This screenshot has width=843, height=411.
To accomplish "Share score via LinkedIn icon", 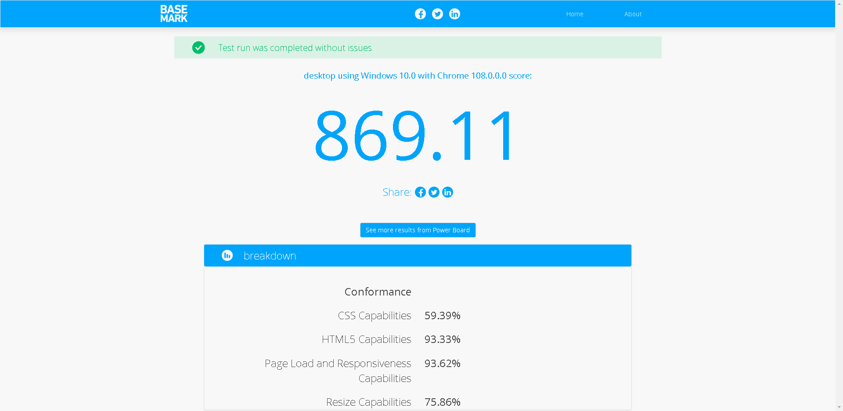I will [447, 192].
